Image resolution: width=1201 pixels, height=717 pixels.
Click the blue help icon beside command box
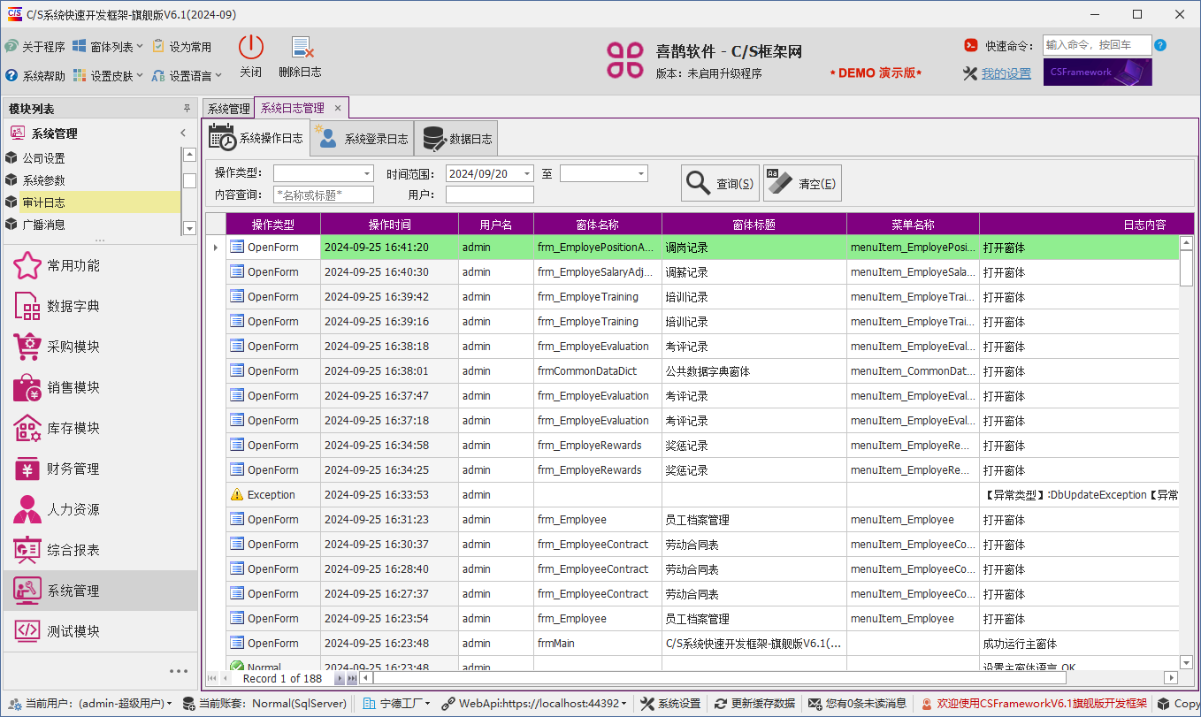pyautogui.click(x=1160, y=45)
